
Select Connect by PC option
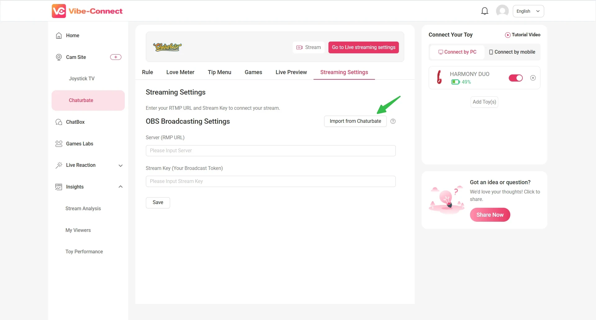[457, 52]
